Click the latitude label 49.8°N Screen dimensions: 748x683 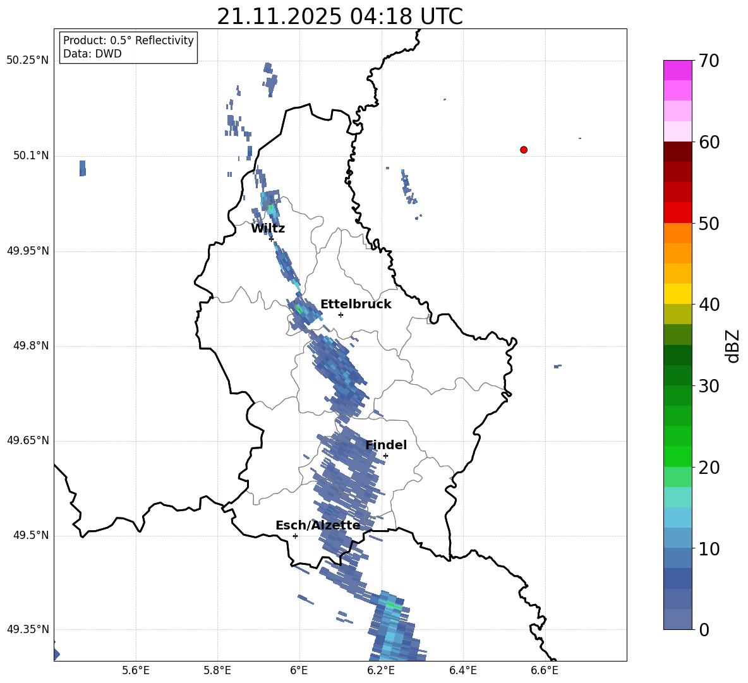[x=31, y=346]
